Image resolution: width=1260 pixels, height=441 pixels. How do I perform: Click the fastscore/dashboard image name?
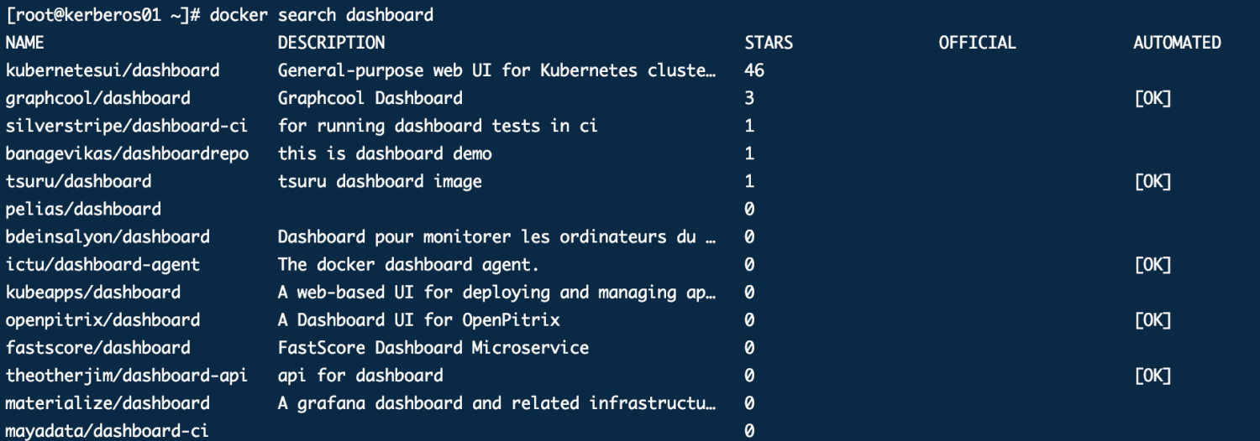[x=98, y=347]
